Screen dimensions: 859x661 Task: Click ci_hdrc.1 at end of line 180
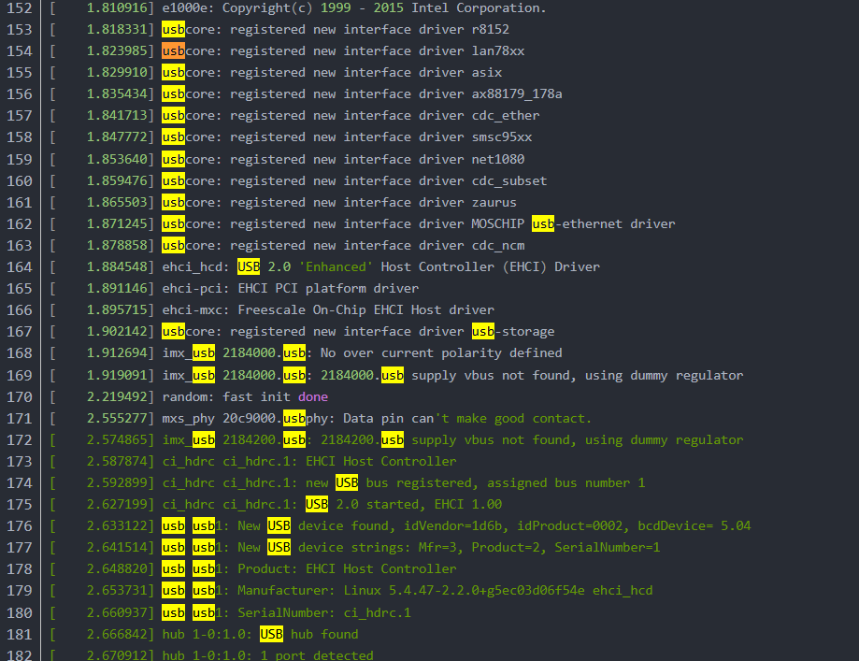377,612
